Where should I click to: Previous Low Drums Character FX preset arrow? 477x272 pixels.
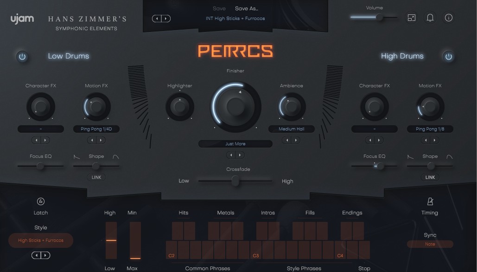[37, 140]
